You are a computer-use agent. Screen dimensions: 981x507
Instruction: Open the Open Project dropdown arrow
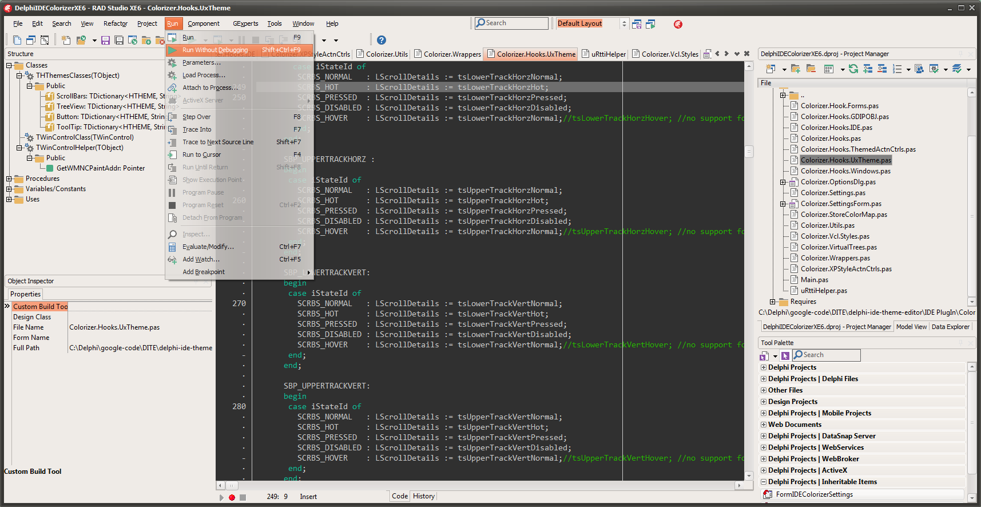[x=94, y=41]
